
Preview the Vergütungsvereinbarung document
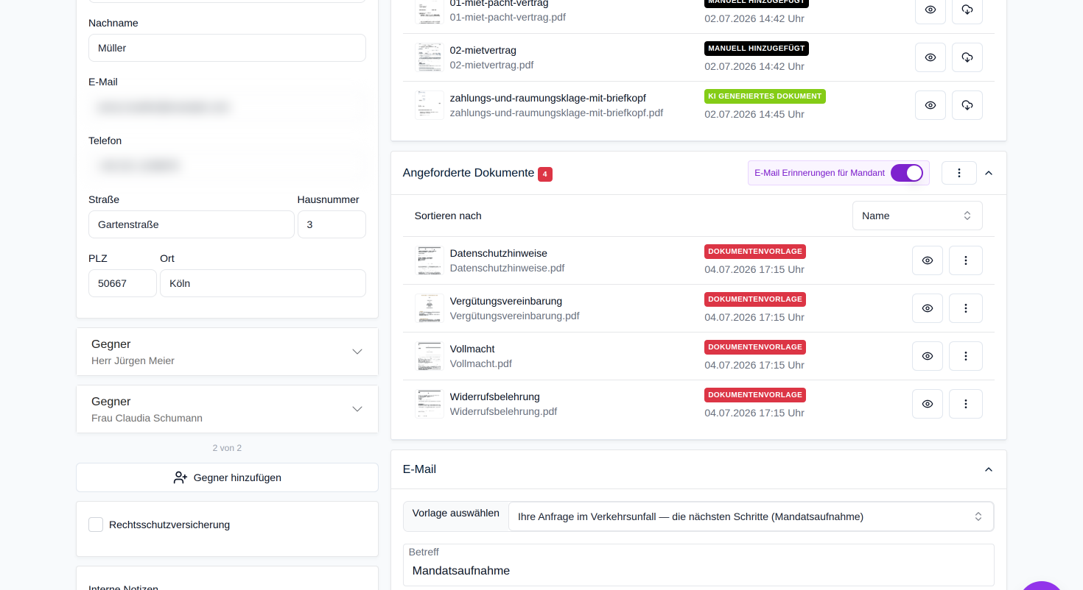click(x=928, y=308)
